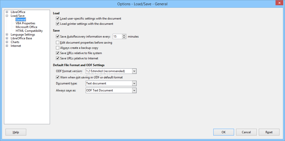Viewport: 285px width, 141px height.
Task: Select the Language Settings label
Action: pos(23,35)
